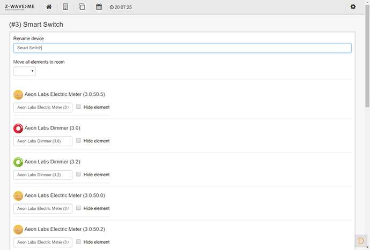
Task: Check Hide element for Electric Meter (3.0.50.0)
Action: [x=79, y=208]
